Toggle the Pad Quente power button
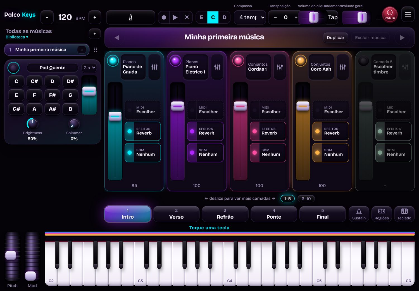Image resolution: width=419 pixels, height=291 pixels. point(13,68)
